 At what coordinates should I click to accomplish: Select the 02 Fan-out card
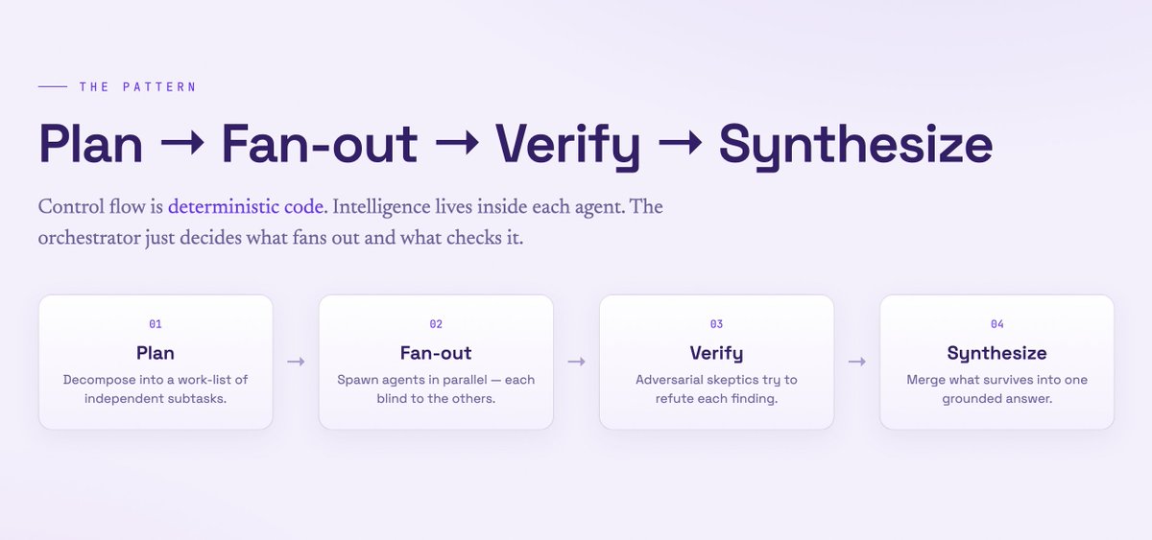tap(436, 362)
